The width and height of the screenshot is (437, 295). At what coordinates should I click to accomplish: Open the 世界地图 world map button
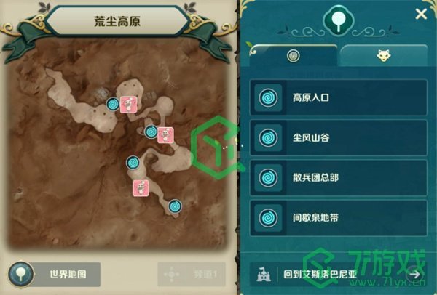point(55,274)
